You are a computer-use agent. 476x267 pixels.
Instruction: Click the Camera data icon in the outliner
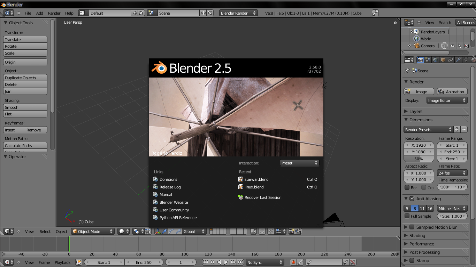[x=444, y=46]
